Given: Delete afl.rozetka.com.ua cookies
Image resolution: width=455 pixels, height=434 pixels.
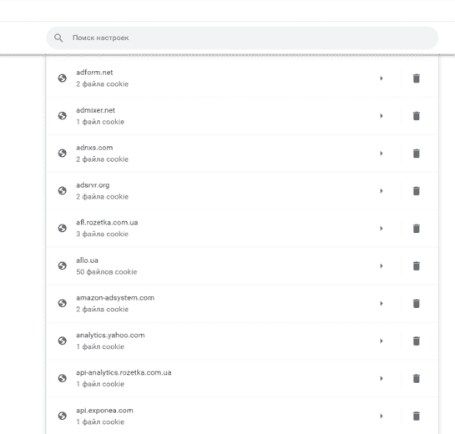Looking at the screenshot, I should pyautogui.click(x=416, y=229).
